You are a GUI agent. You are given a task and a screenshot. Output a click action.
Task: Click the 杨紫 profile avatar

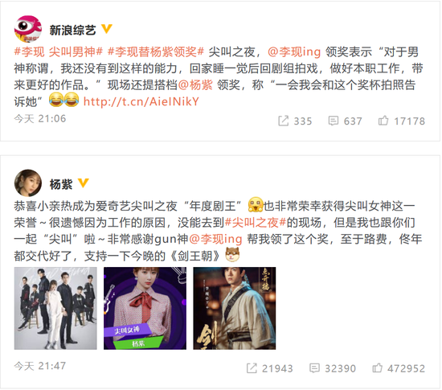[x=28, y=183]
